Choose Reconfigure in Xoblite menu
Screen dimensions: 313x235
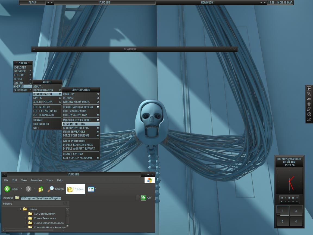tap(47, 124)
